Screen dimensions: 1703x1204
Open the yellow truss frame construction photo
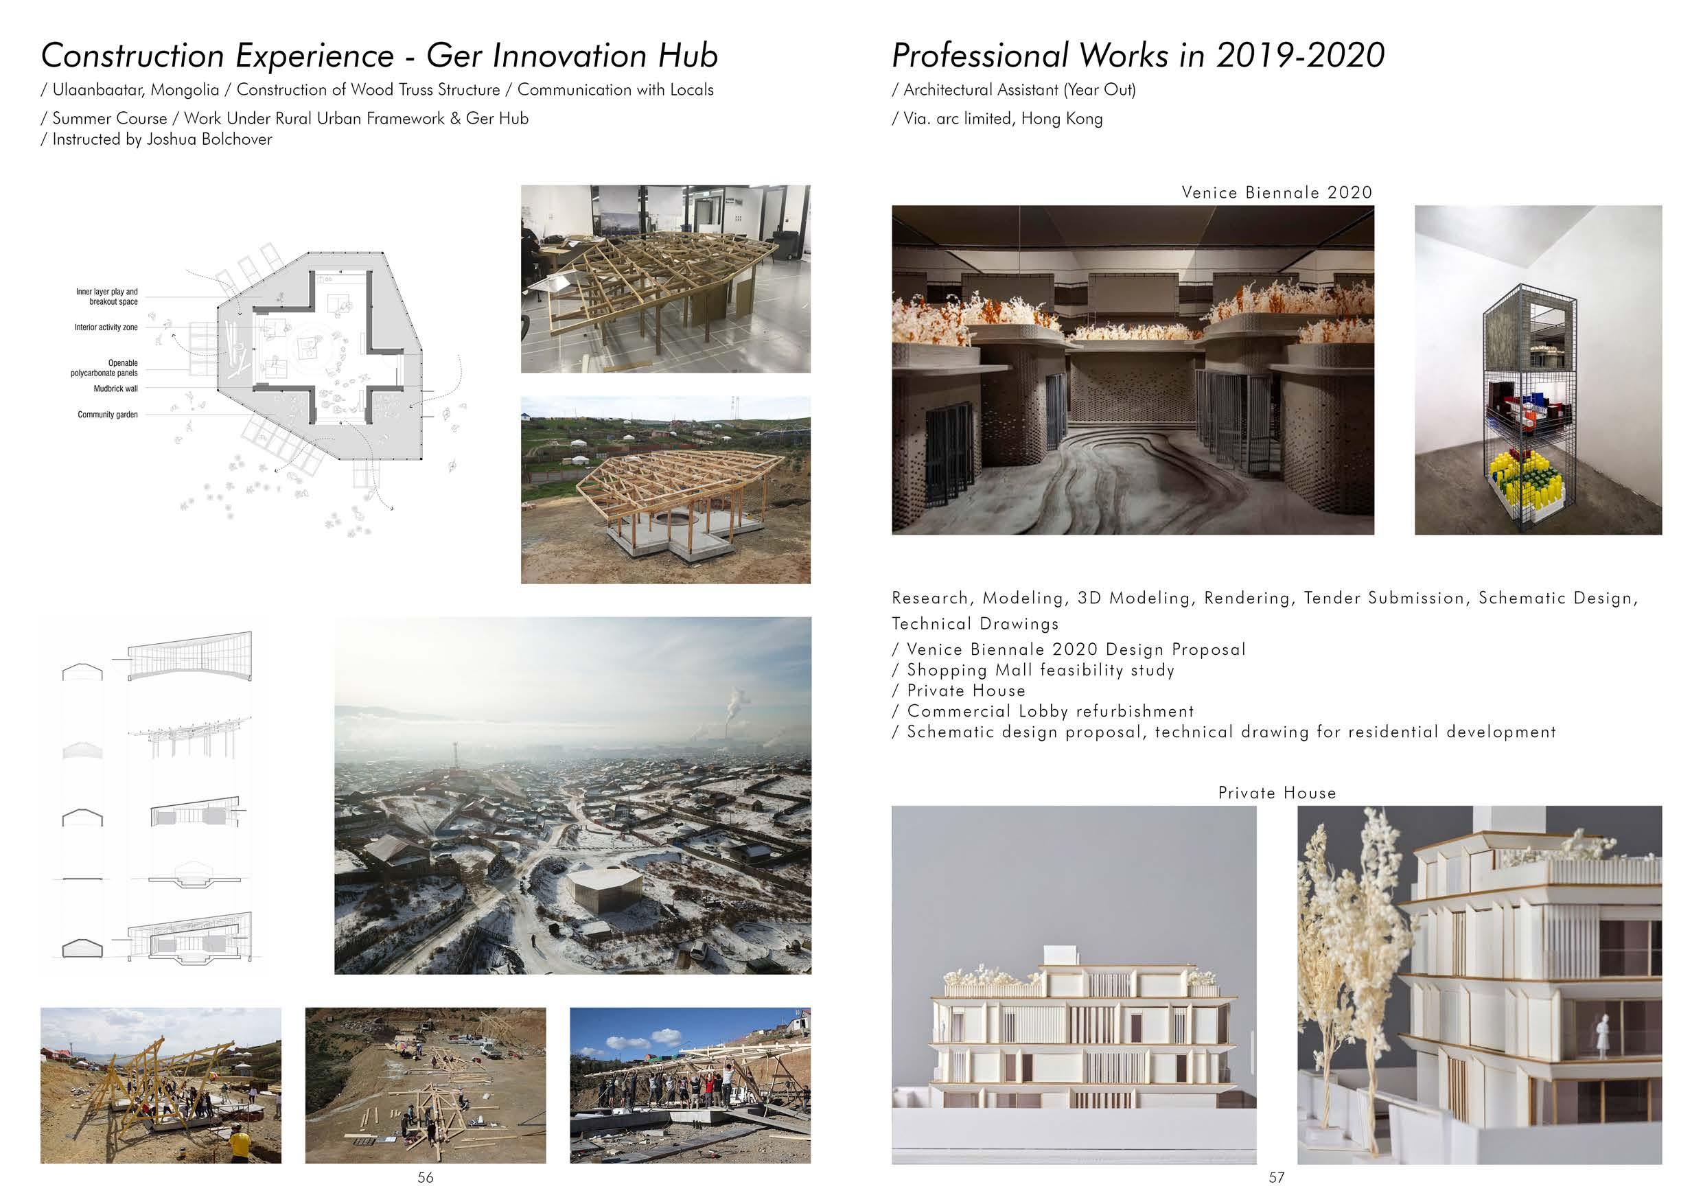pyautogui.click(x=161, y=1085)
